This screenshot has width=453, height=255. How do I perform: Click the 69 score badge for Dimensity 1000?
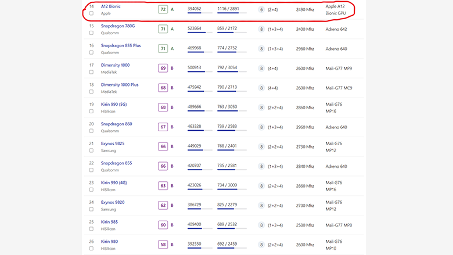(163, 69)
